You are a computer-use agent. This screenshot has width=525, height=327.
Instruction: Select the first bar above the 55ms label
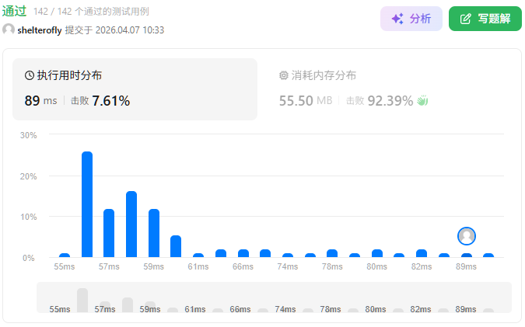point(65,255)
